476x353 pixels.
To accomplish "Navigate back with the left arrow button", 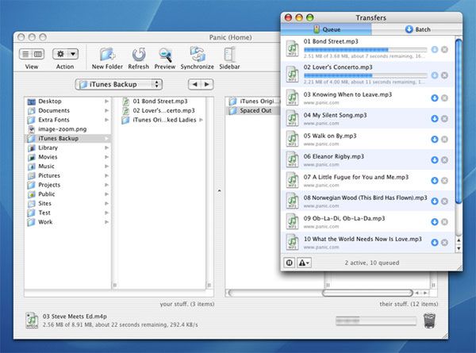I will (194, 84).
